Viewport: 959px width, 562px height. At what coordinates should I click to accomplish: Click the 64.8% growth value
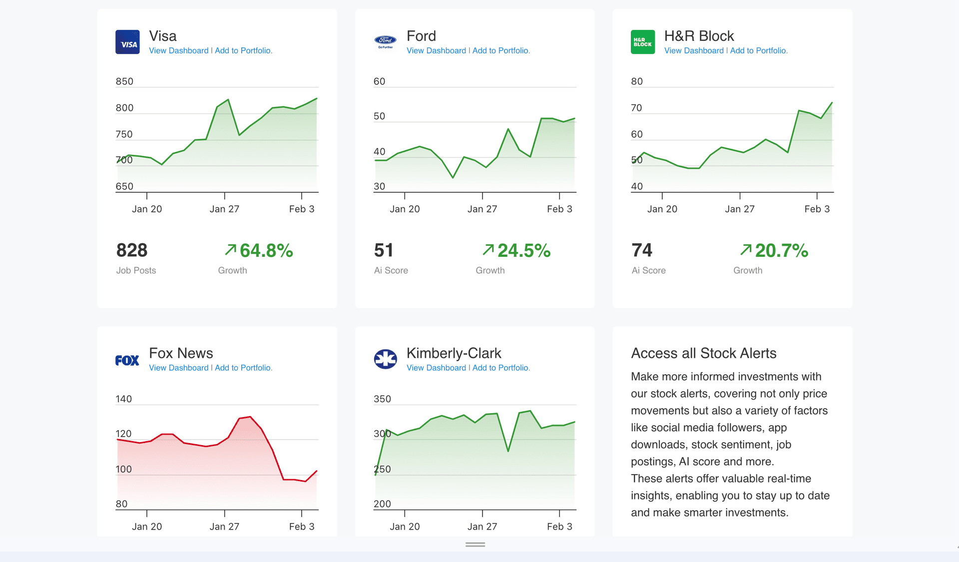[x=266, y=250]
